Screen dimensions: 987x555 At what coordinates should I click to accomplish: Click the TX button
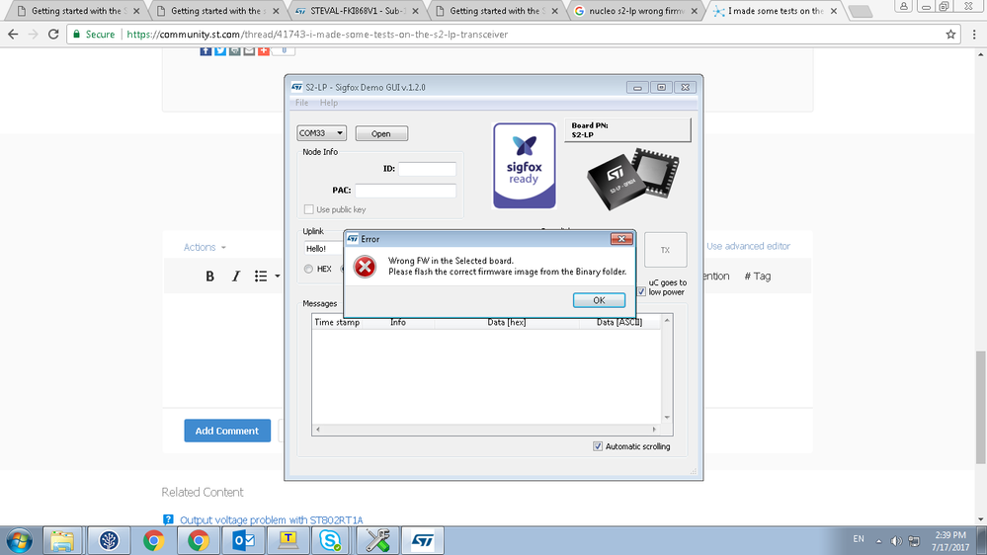tap(665, 250)
